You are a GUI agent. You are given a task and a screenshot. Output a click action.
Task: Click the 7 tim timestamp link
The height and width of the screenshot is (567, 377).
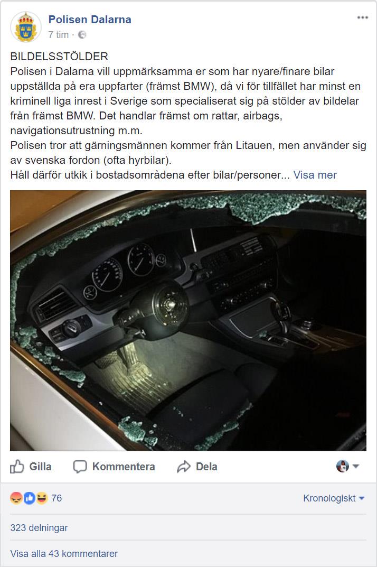[59, 35]
